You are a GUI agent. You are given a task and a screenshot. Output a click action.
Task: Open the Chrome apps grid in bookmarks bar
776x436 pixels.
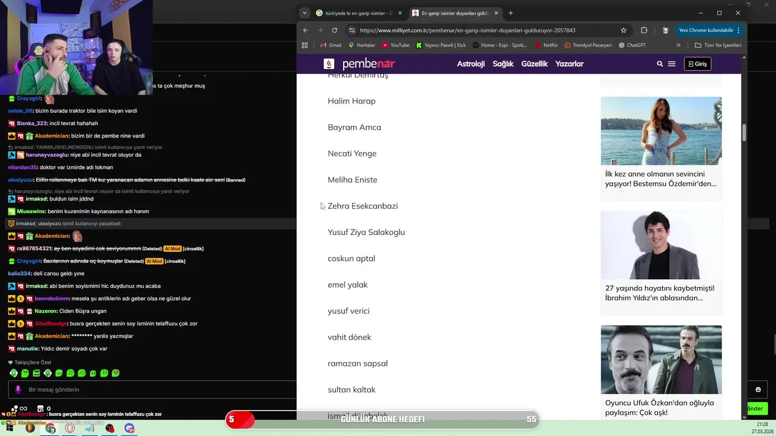tap(305, 45)
